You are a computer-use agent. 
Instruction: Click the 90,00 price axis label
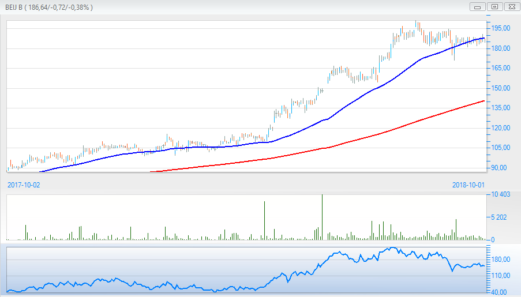499,168
